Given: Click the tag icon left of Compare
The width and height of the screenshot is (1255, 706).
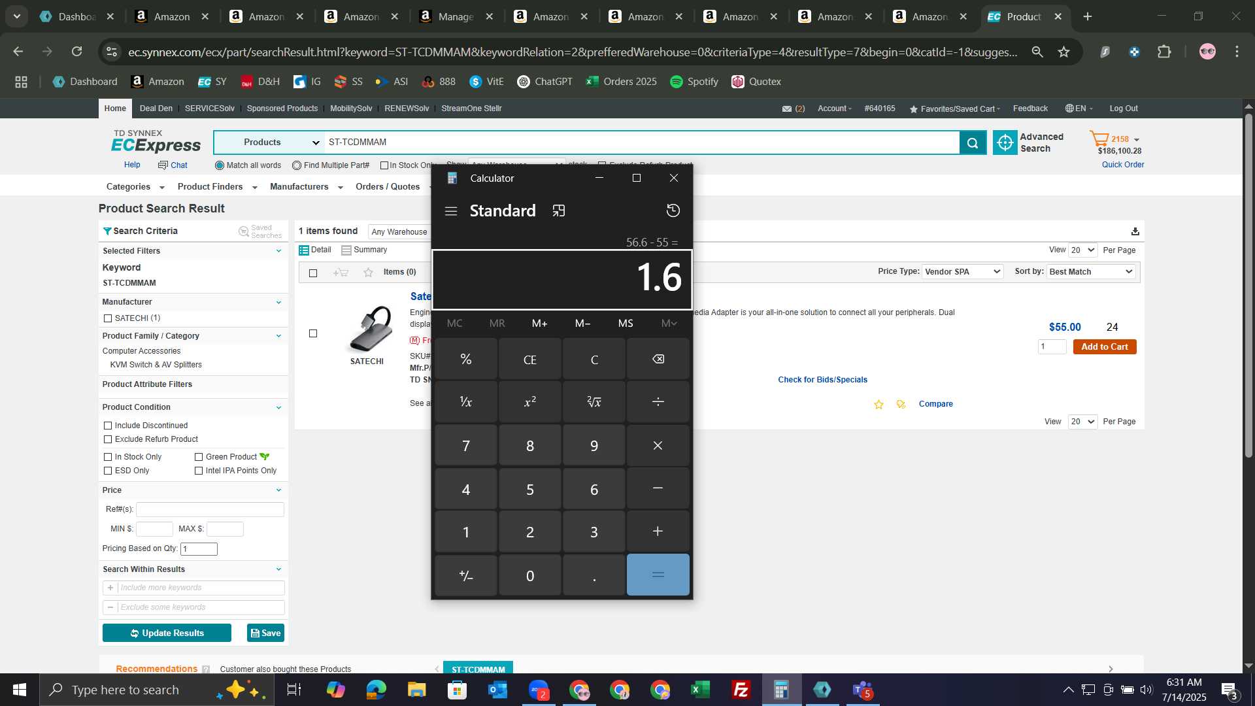Looking at the screenshot, I should (x=901, y=405).
